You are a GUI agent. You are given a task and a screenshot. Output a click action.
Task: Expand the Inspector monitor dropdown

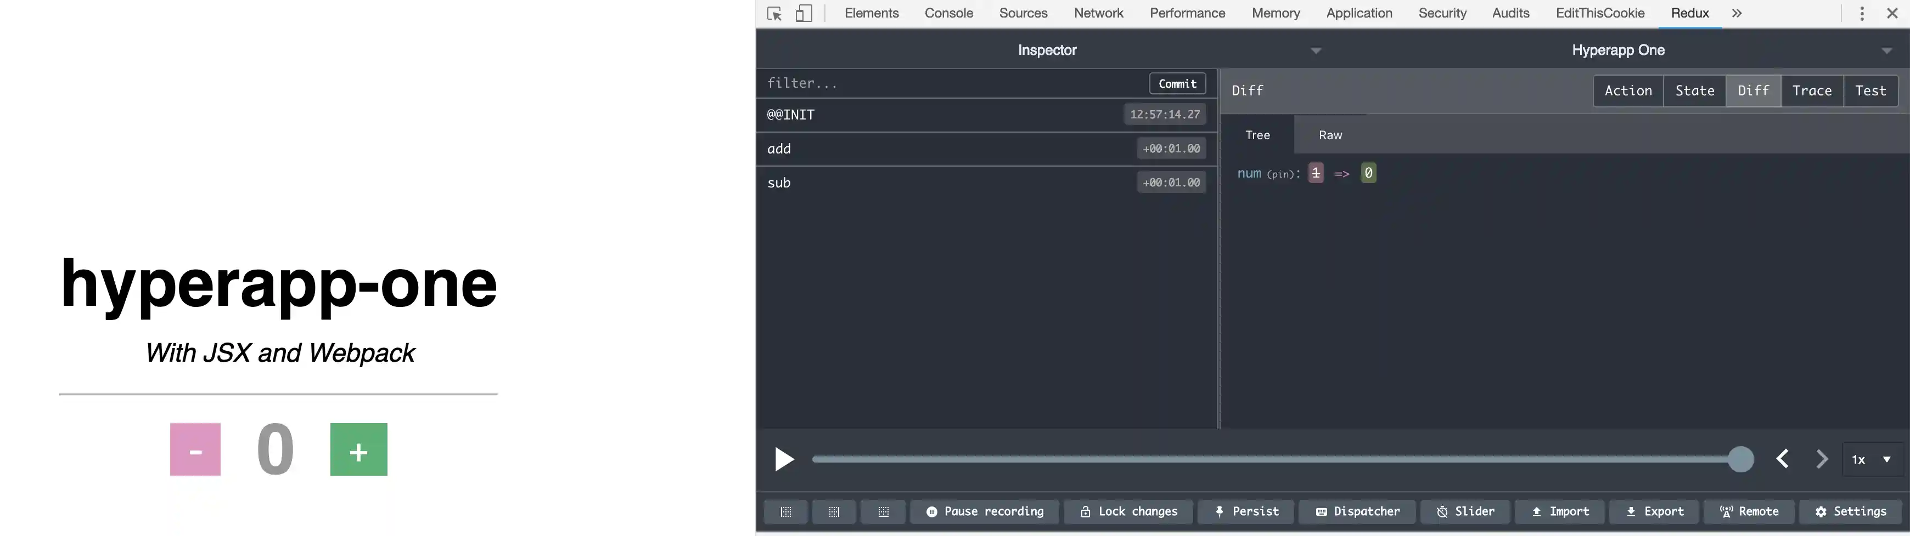coord(1316,50)
